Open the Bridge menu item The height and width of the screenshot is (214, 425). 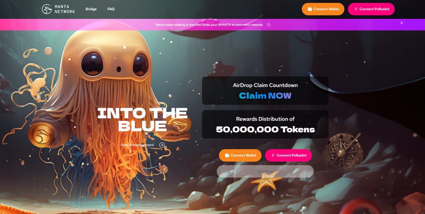(91, 9)
